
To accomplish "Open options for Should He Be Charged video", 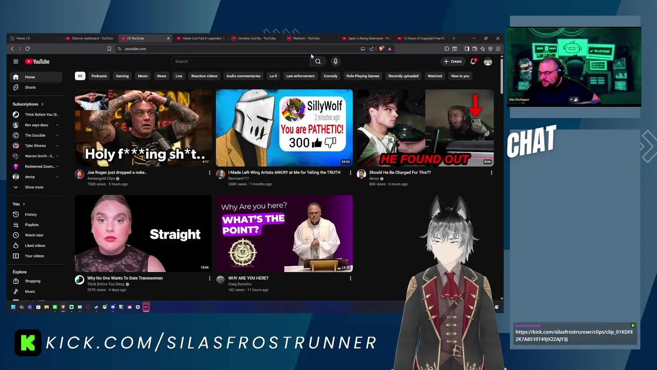I will click(x=491, y=173).
